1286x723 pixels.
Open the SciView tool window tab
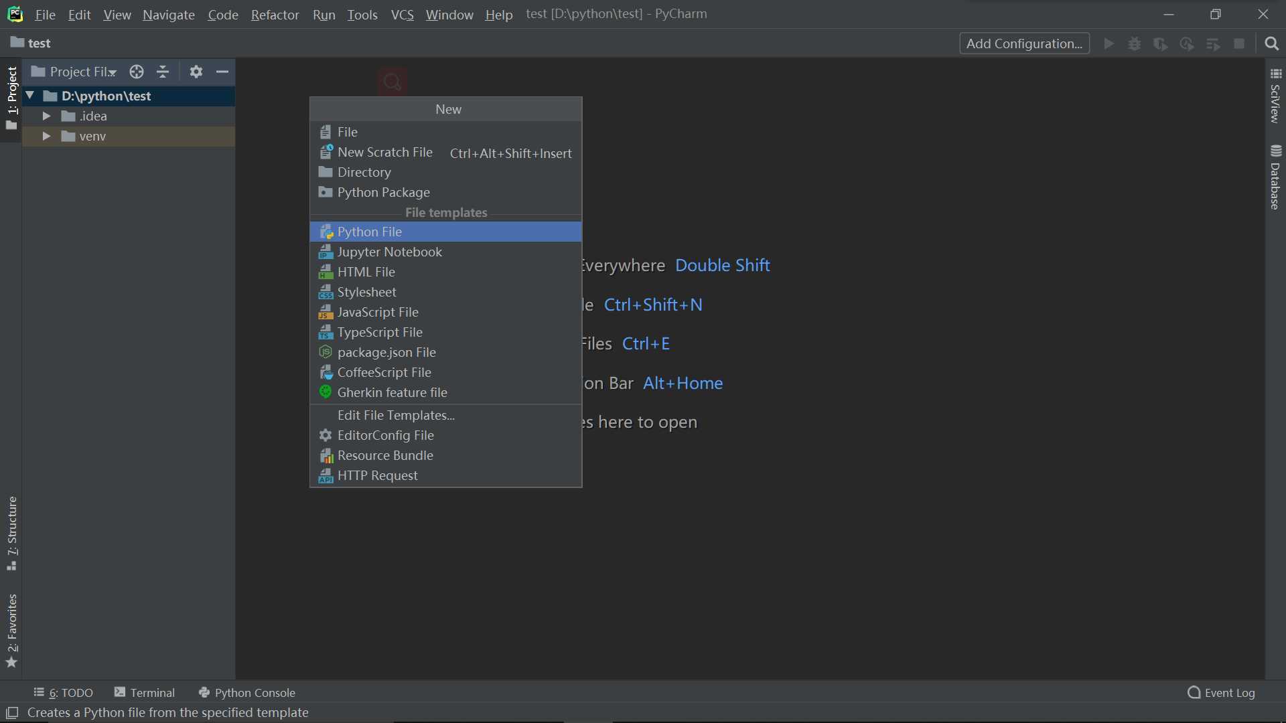[x=1275, y=96]
